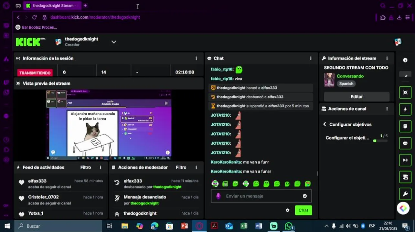Click the green Chat send button
Viewport: 415px width, 232px height.
303,210
